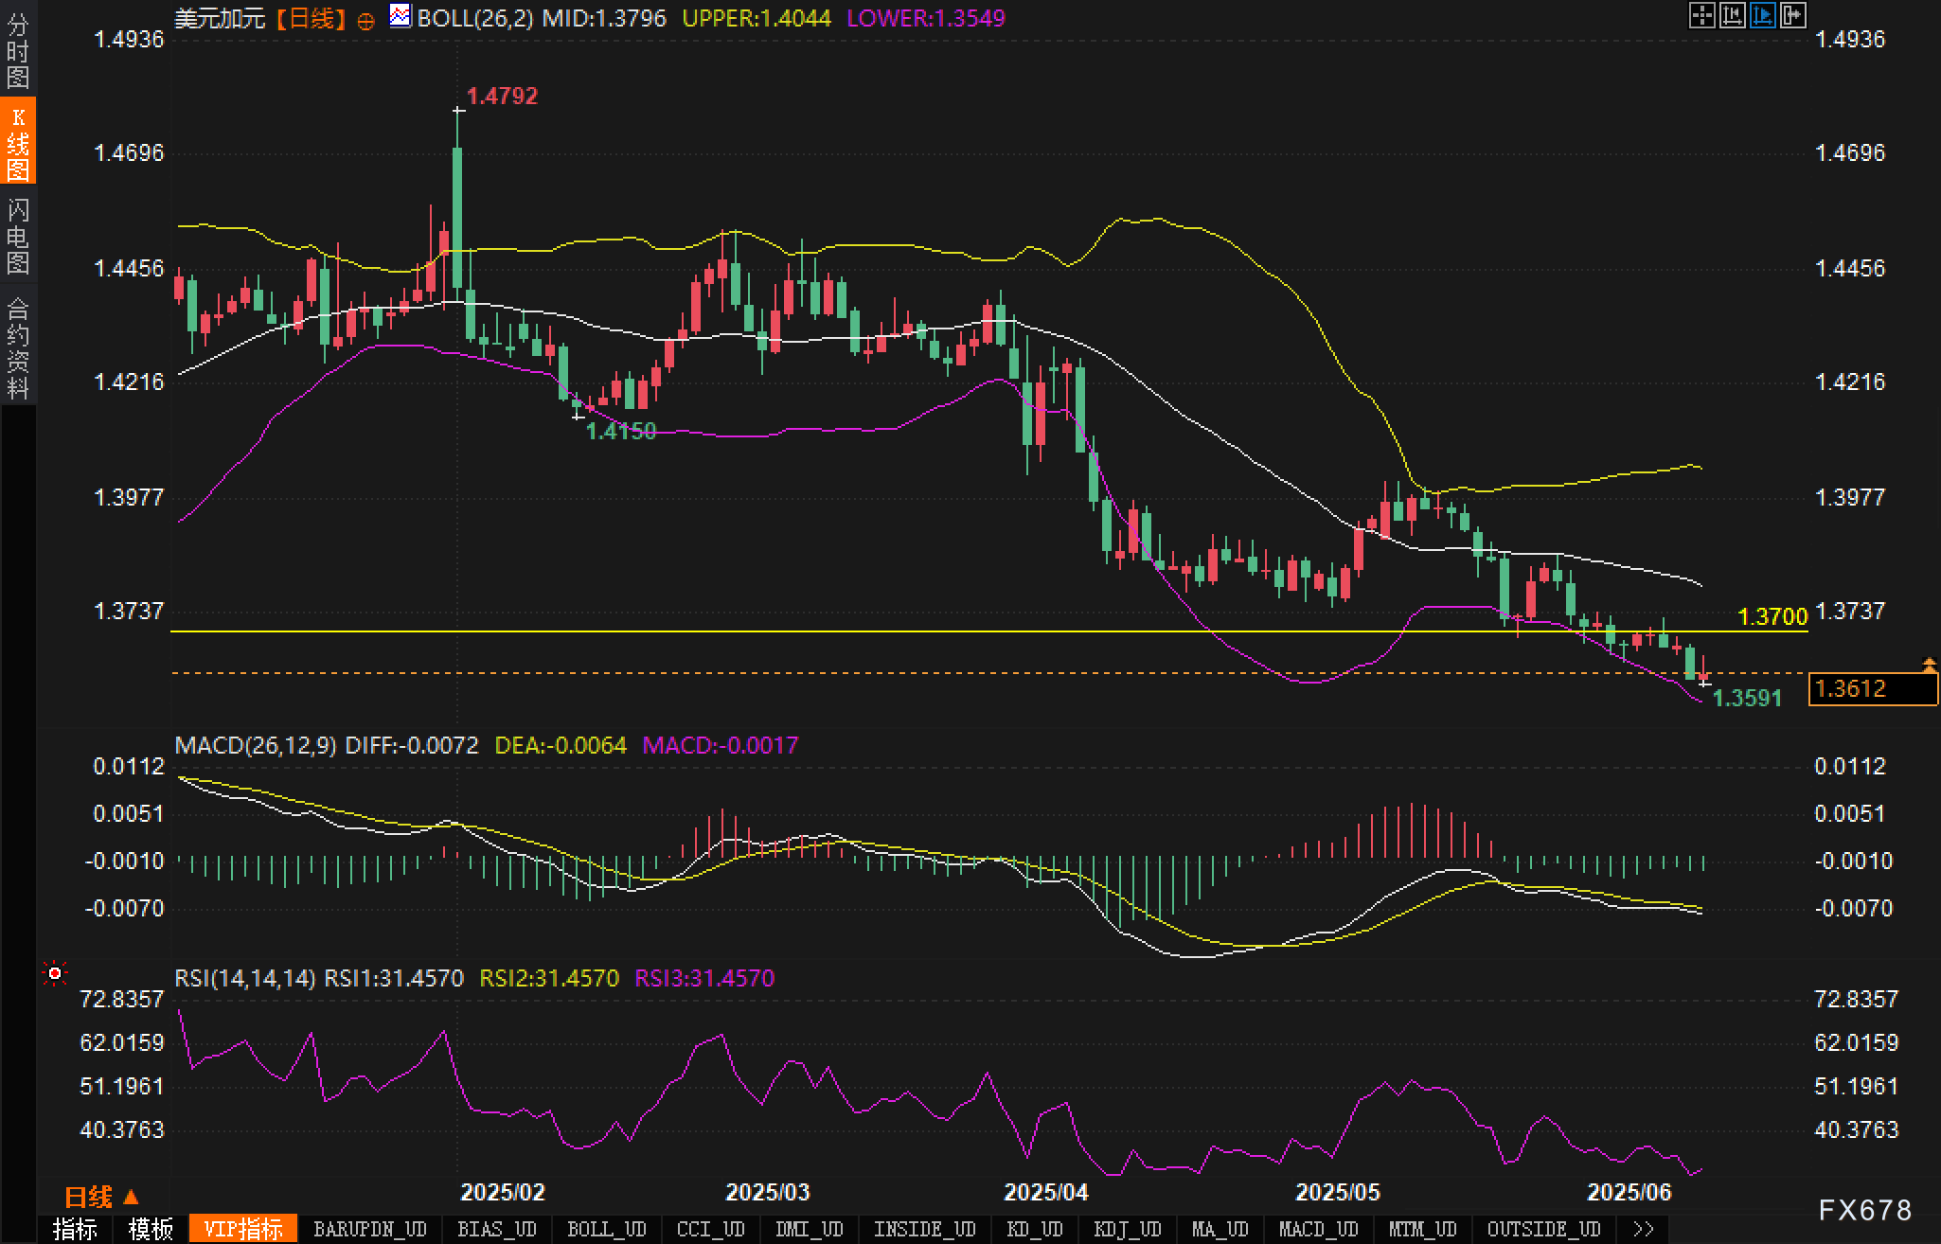Screen dimensions: 1941x1244
Task: Apply the BOLL_UD indicator
Action: click(x=606, y=1229)
